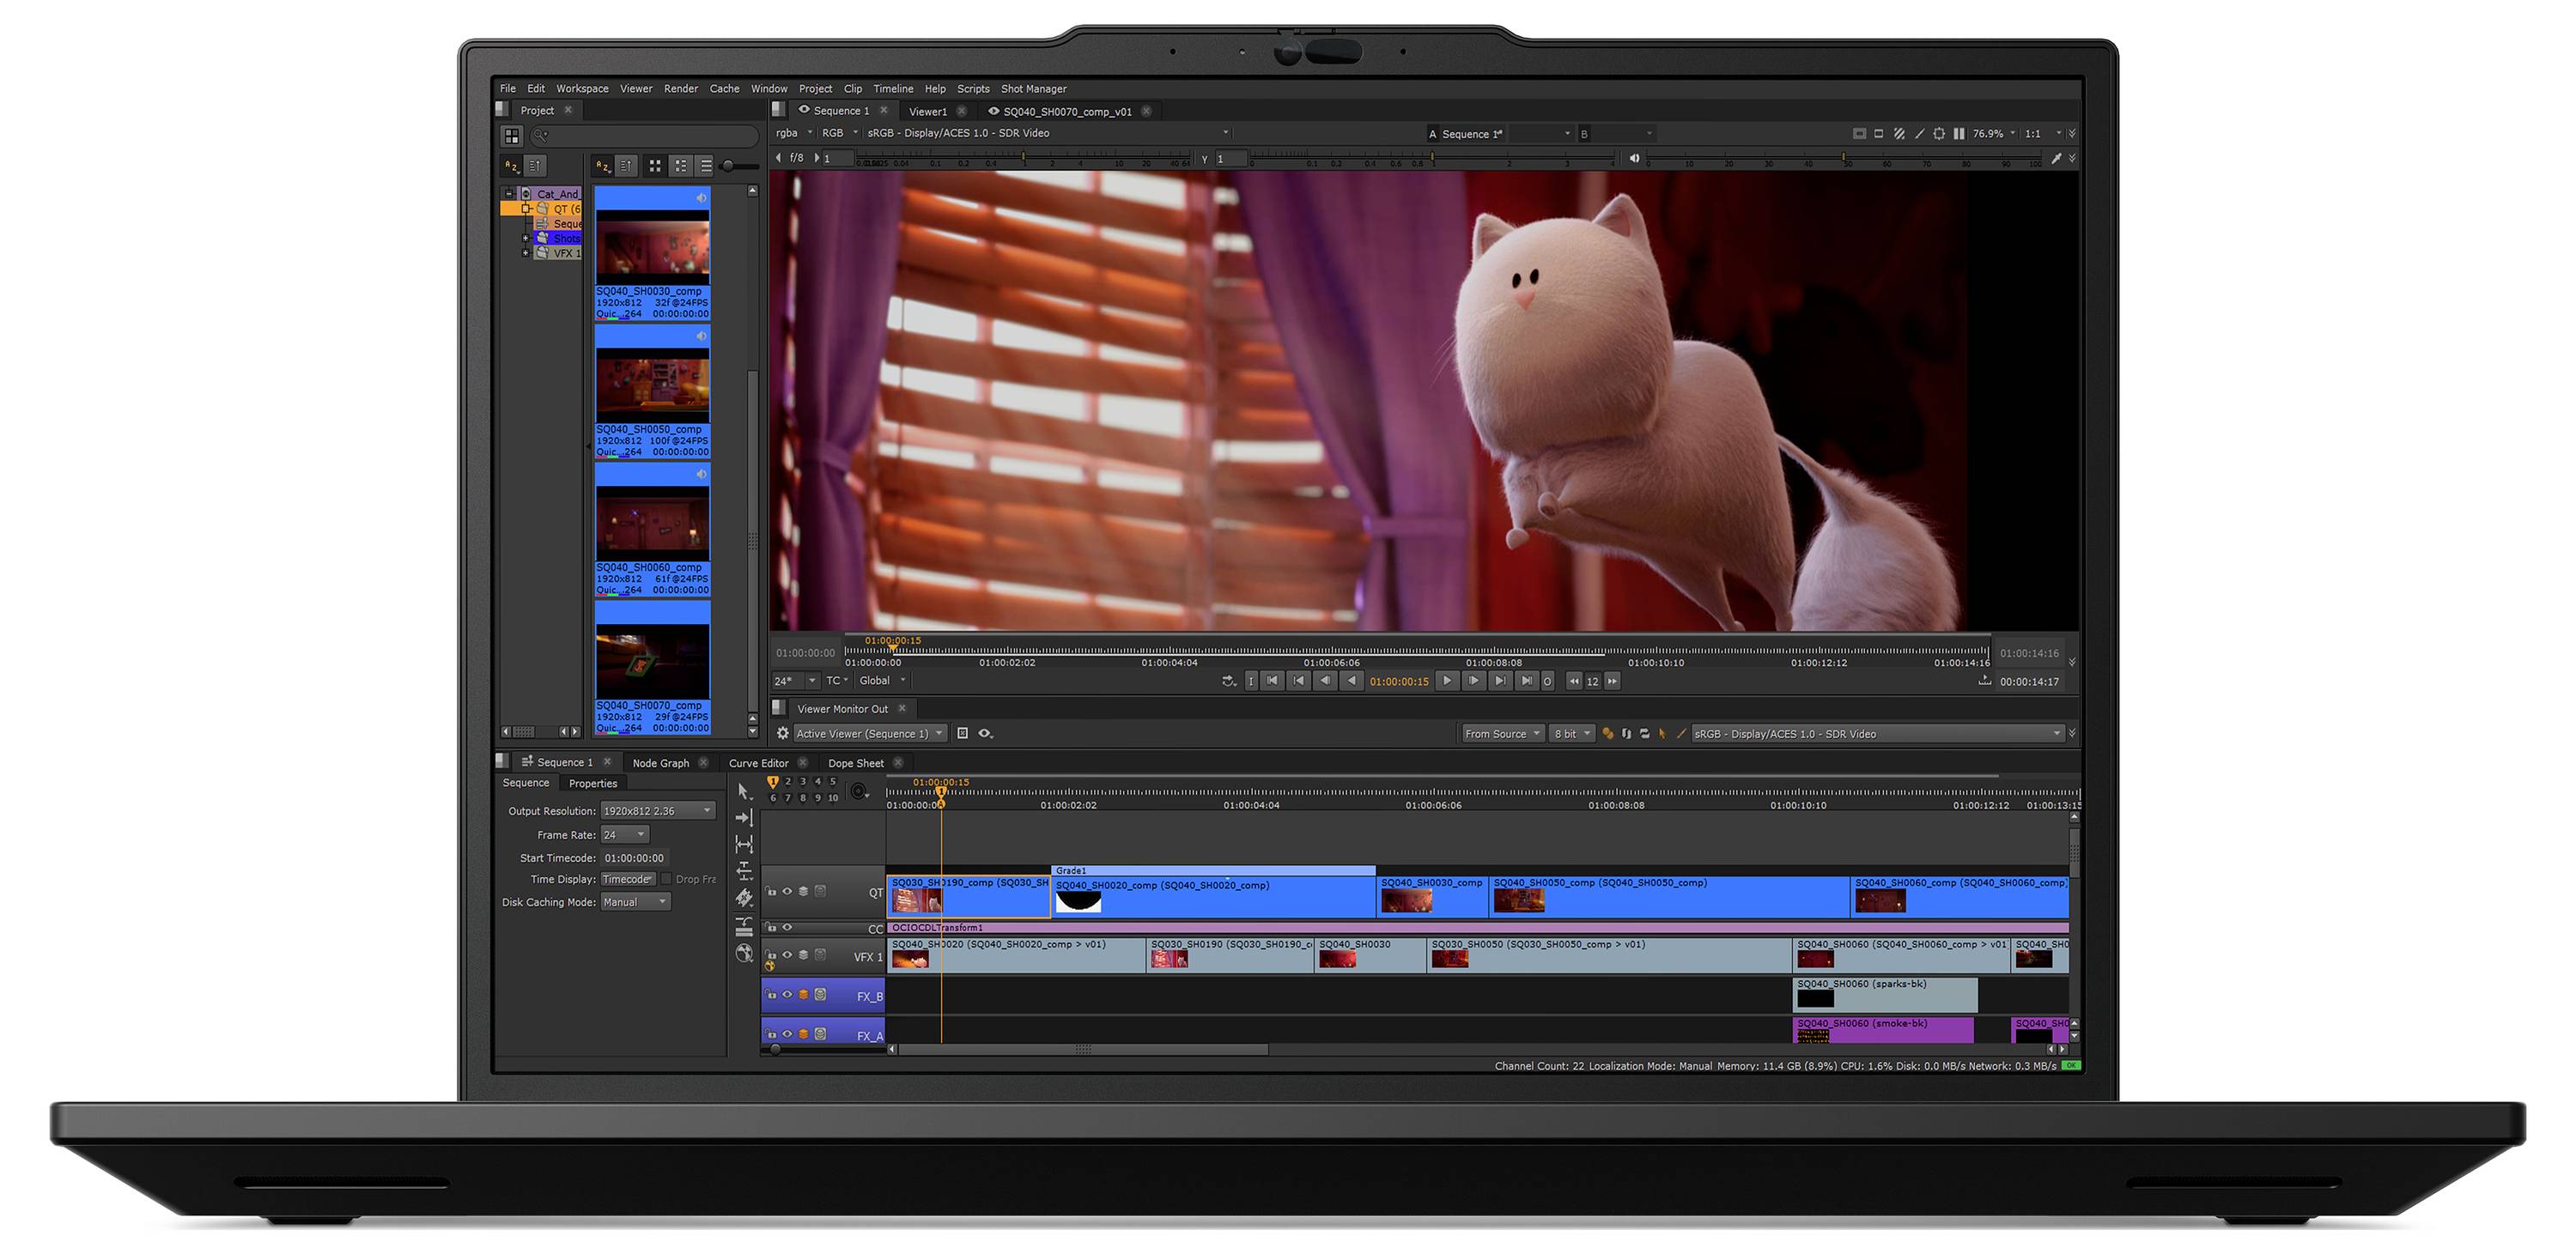Switch bin to list view icon

[706, 166]
